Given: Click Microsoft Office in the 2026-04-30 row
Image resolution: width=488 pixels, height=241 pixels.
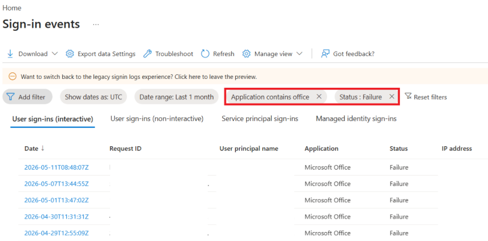Looking at the screenshot, I should pyautogui.click(x=327, y=217).
